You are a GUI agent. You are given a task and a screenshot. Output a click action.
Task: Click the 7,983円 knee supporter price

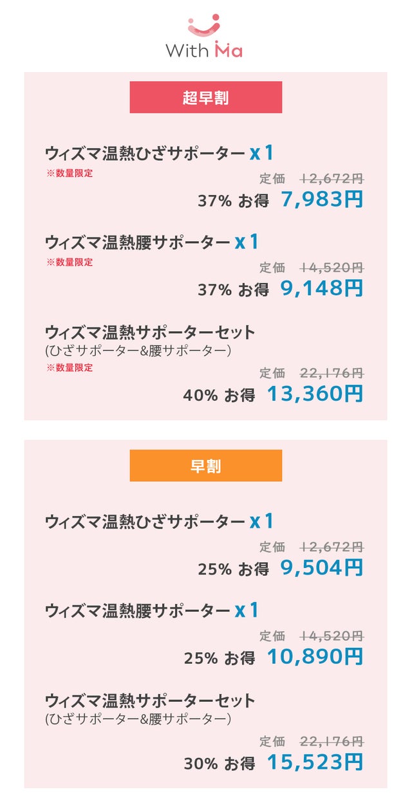[322, 199]
